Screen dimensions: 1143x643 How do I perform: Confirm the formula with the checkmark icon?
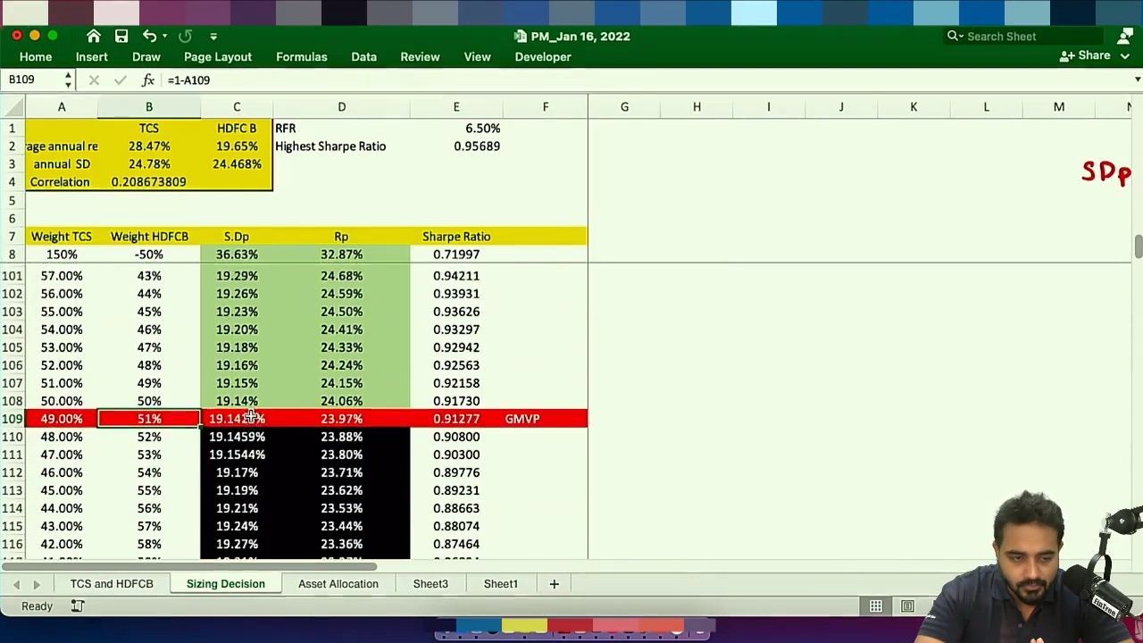[121, 80]
